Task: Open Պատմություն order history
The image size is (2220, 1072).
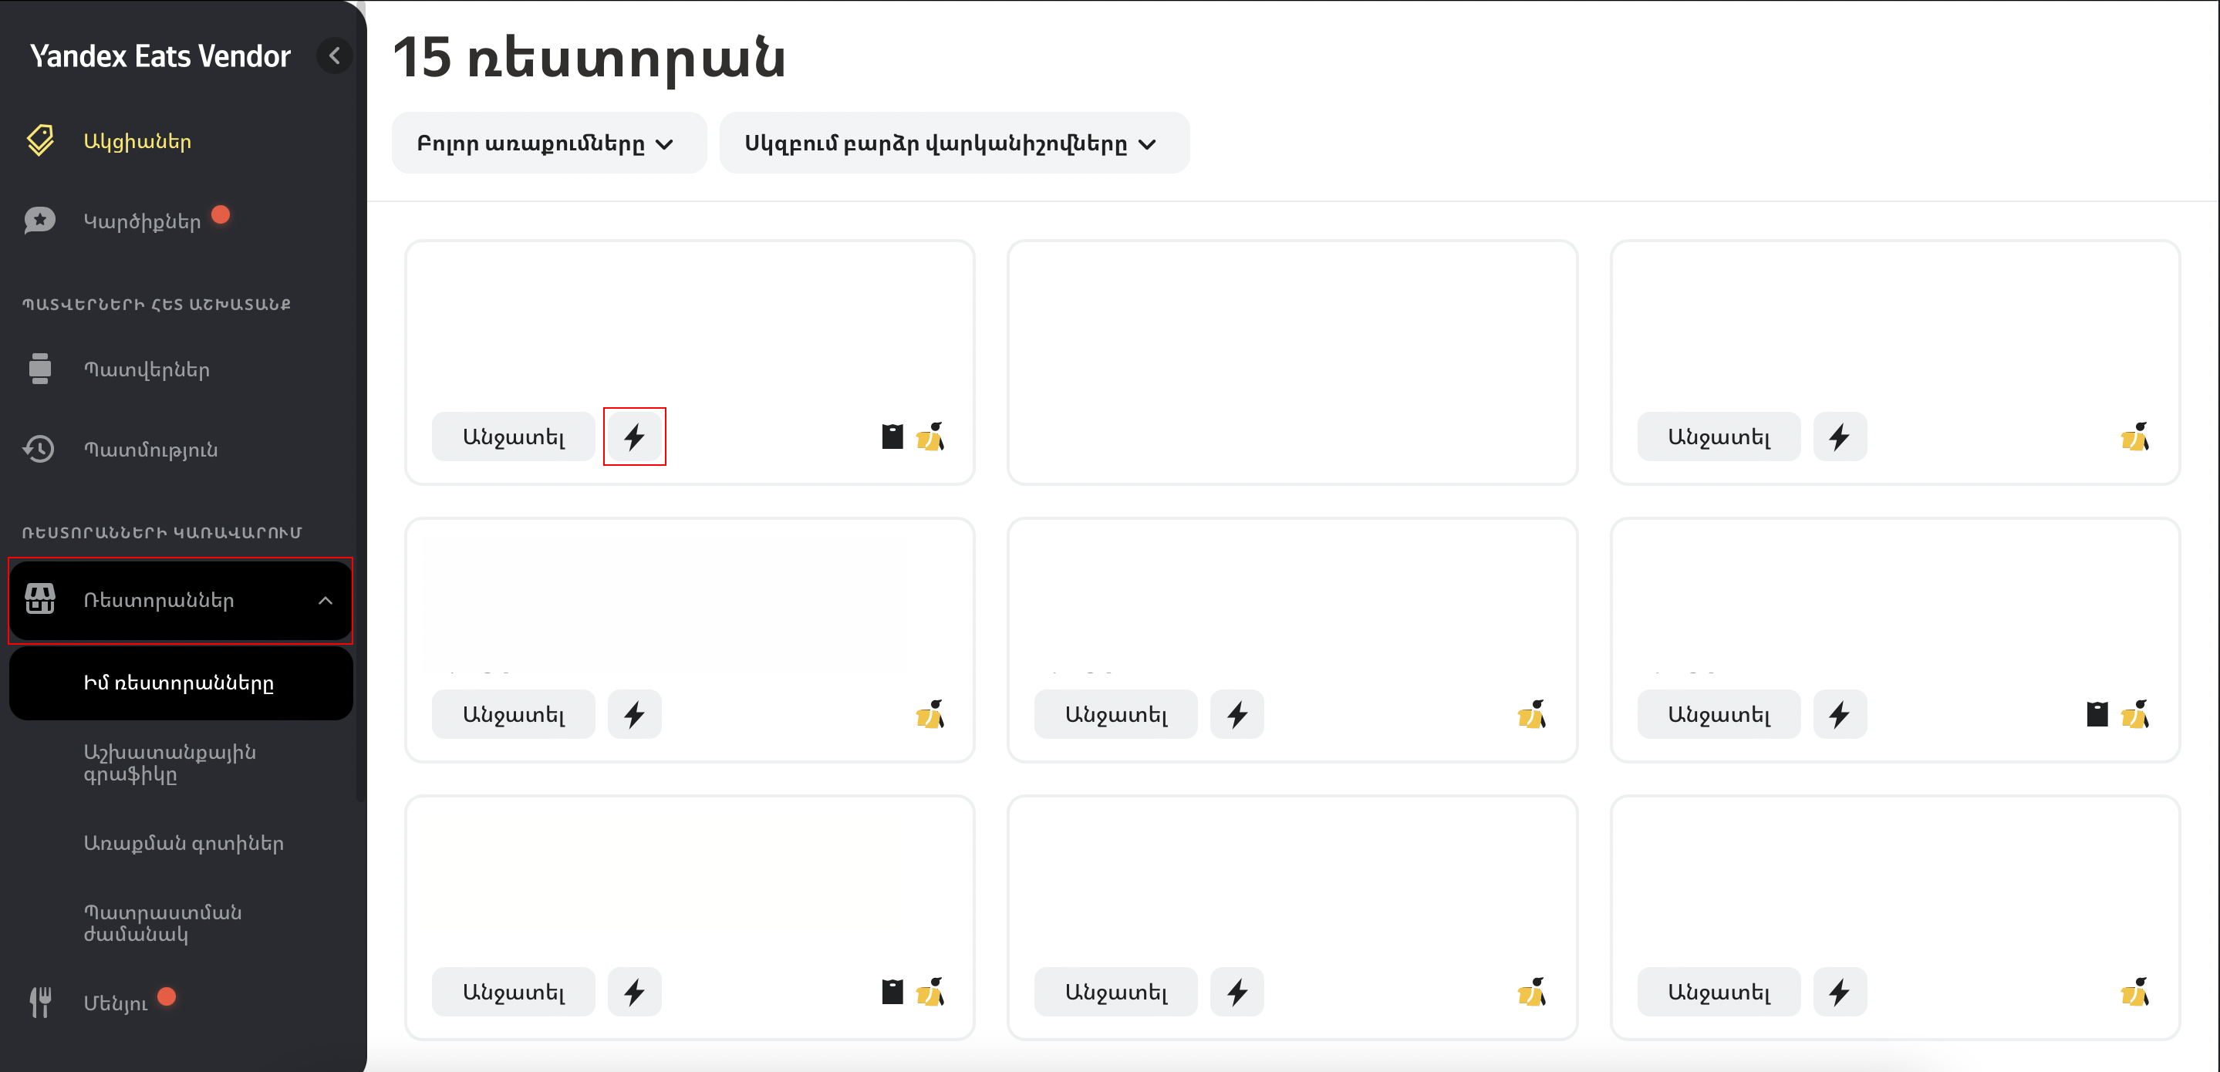Action: click(150, 450)
